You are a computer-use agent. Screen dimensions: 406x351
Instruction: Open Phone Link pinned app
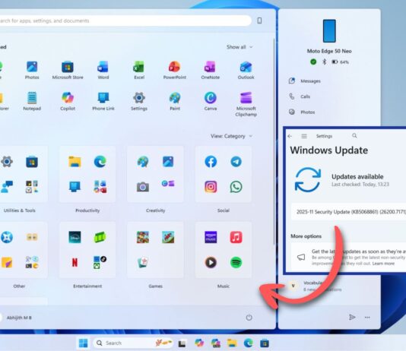(103, 101)
